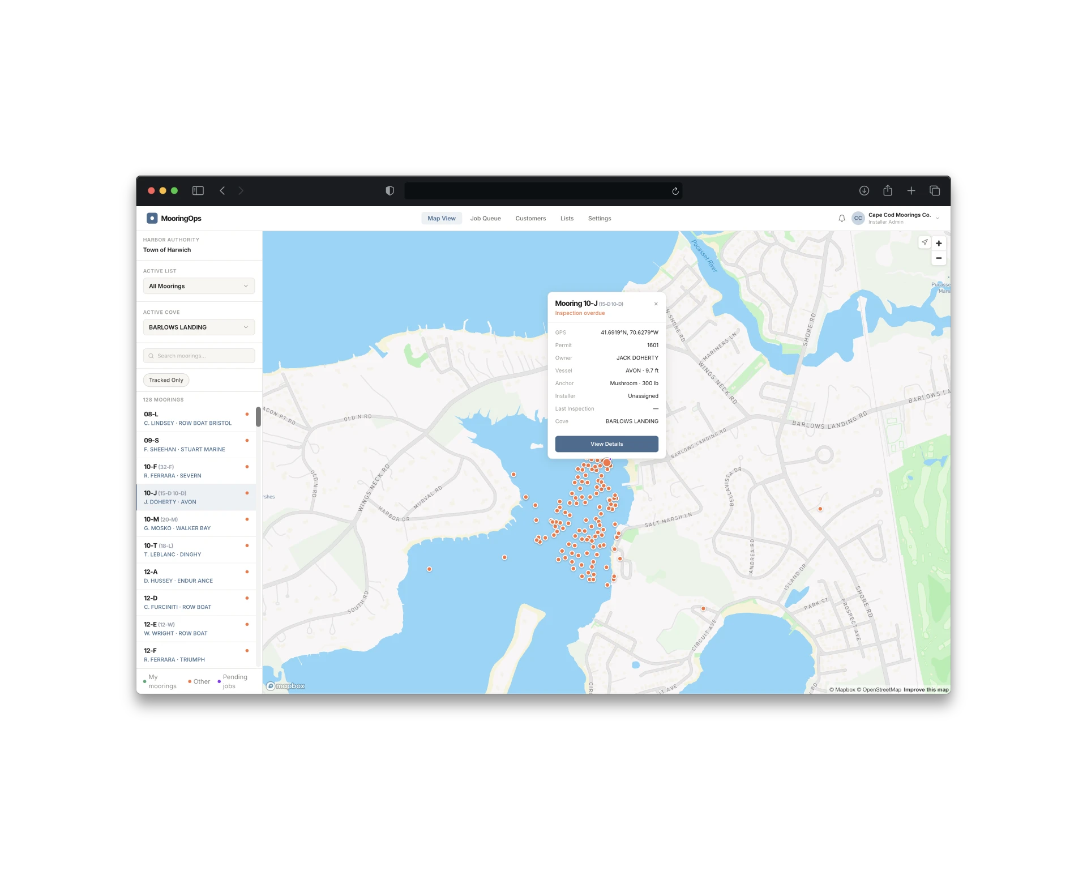Go back with browser back arrow
This screenshot has width=1087, height=870.
coord(222,190)
